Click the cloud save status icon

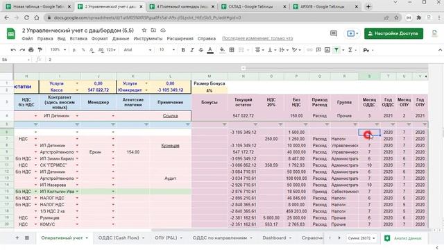[x=163, y=30]
